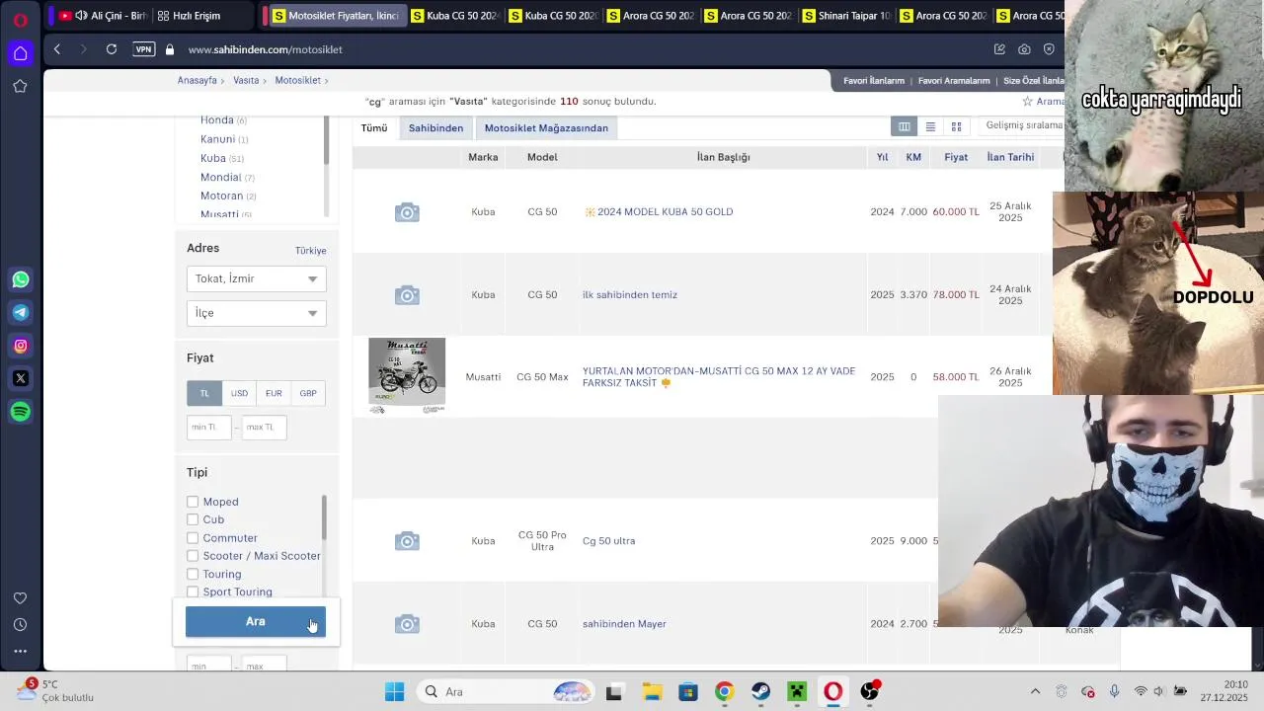Switch to Ali Çini YouTube tab
Screen dimensions: 1264x711
102,16
